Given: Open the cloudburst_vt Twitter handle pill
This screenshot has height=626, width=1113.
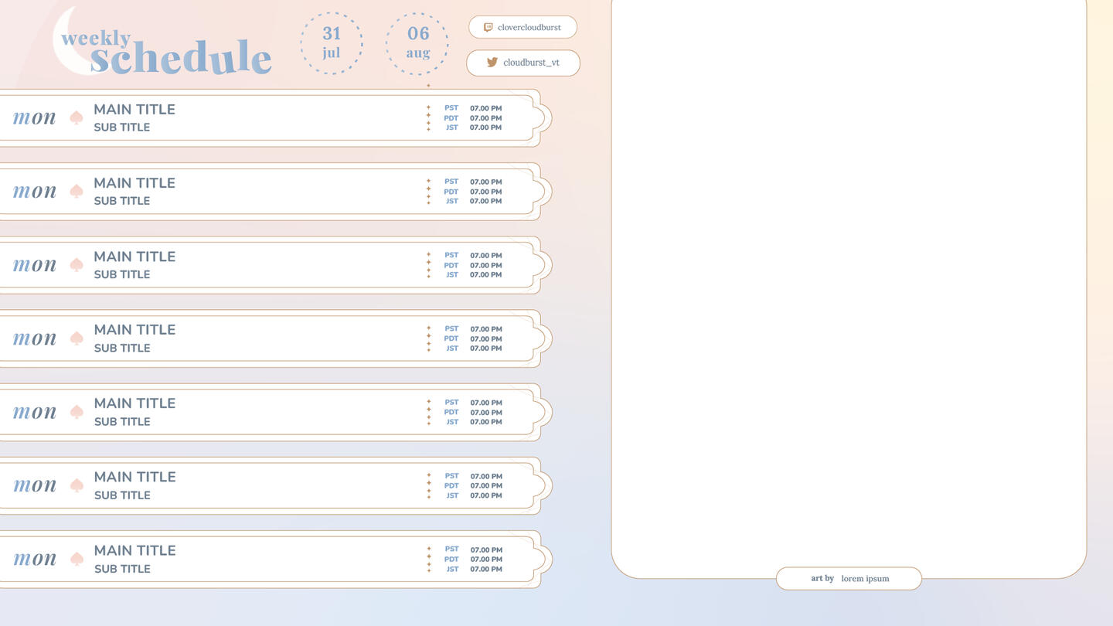Looking at the screenshot, I should [x=523, y=63].
